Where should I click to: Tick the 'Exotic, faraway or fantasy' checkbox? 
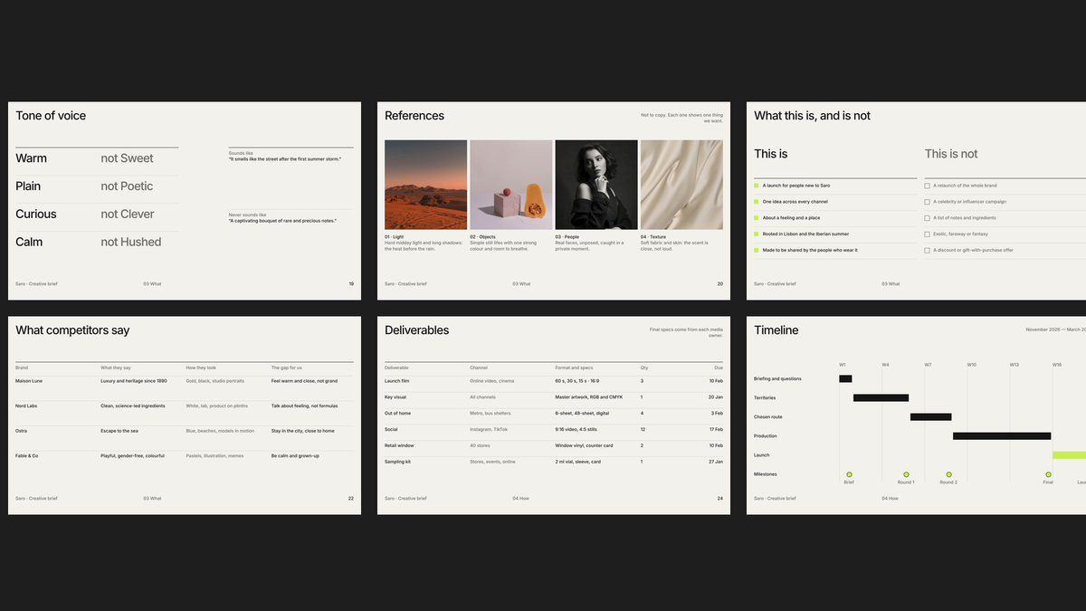coord(927,234)
